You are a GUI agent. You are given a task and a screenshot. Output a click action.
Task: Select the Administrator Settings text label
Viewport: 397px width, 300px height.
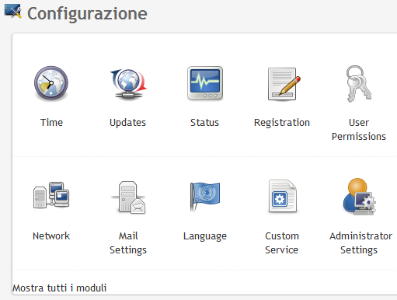click(360, 242)
